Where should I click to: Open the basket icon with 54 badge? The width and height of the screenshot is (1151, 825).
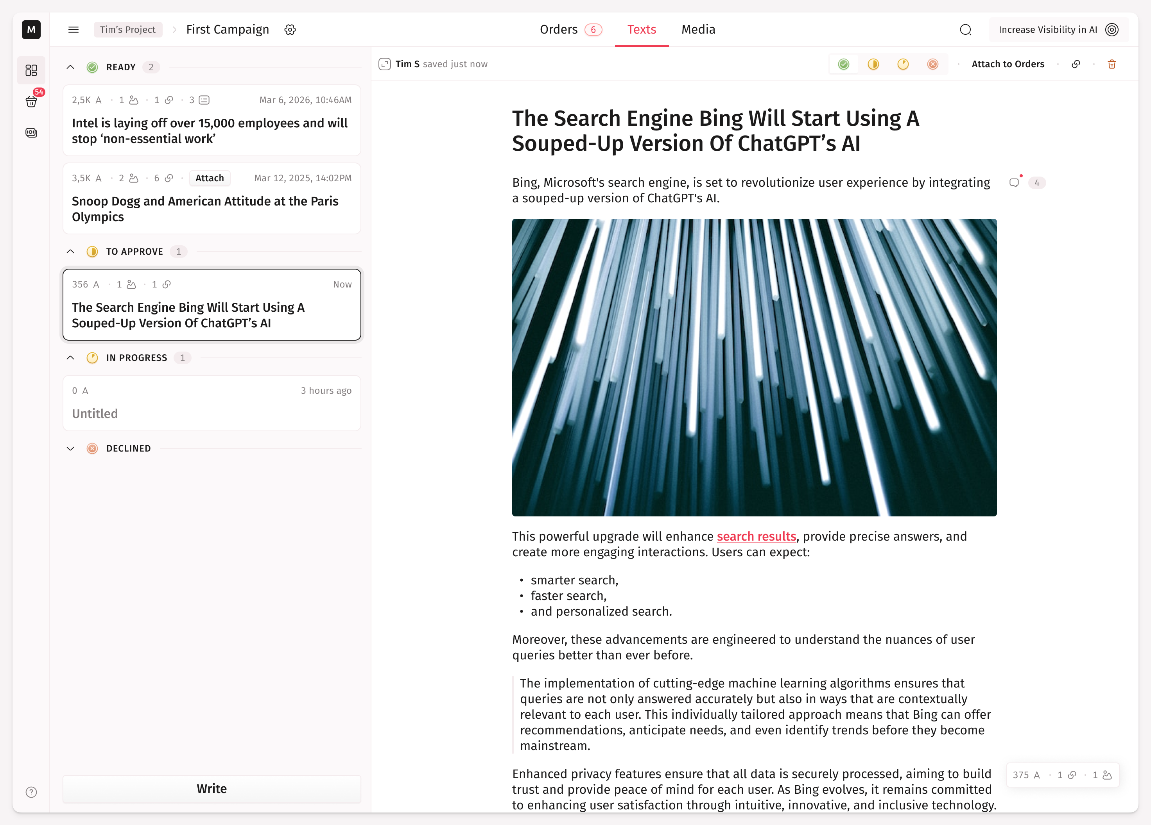31,102
